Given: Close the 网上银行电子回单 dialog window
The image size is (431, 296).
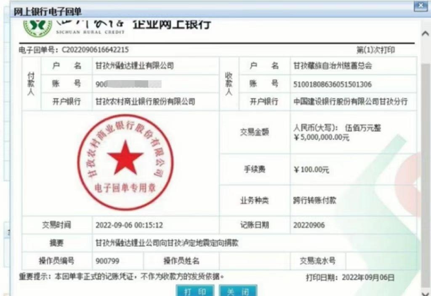Looking at the screenshot, I should (x=420, y=6).
